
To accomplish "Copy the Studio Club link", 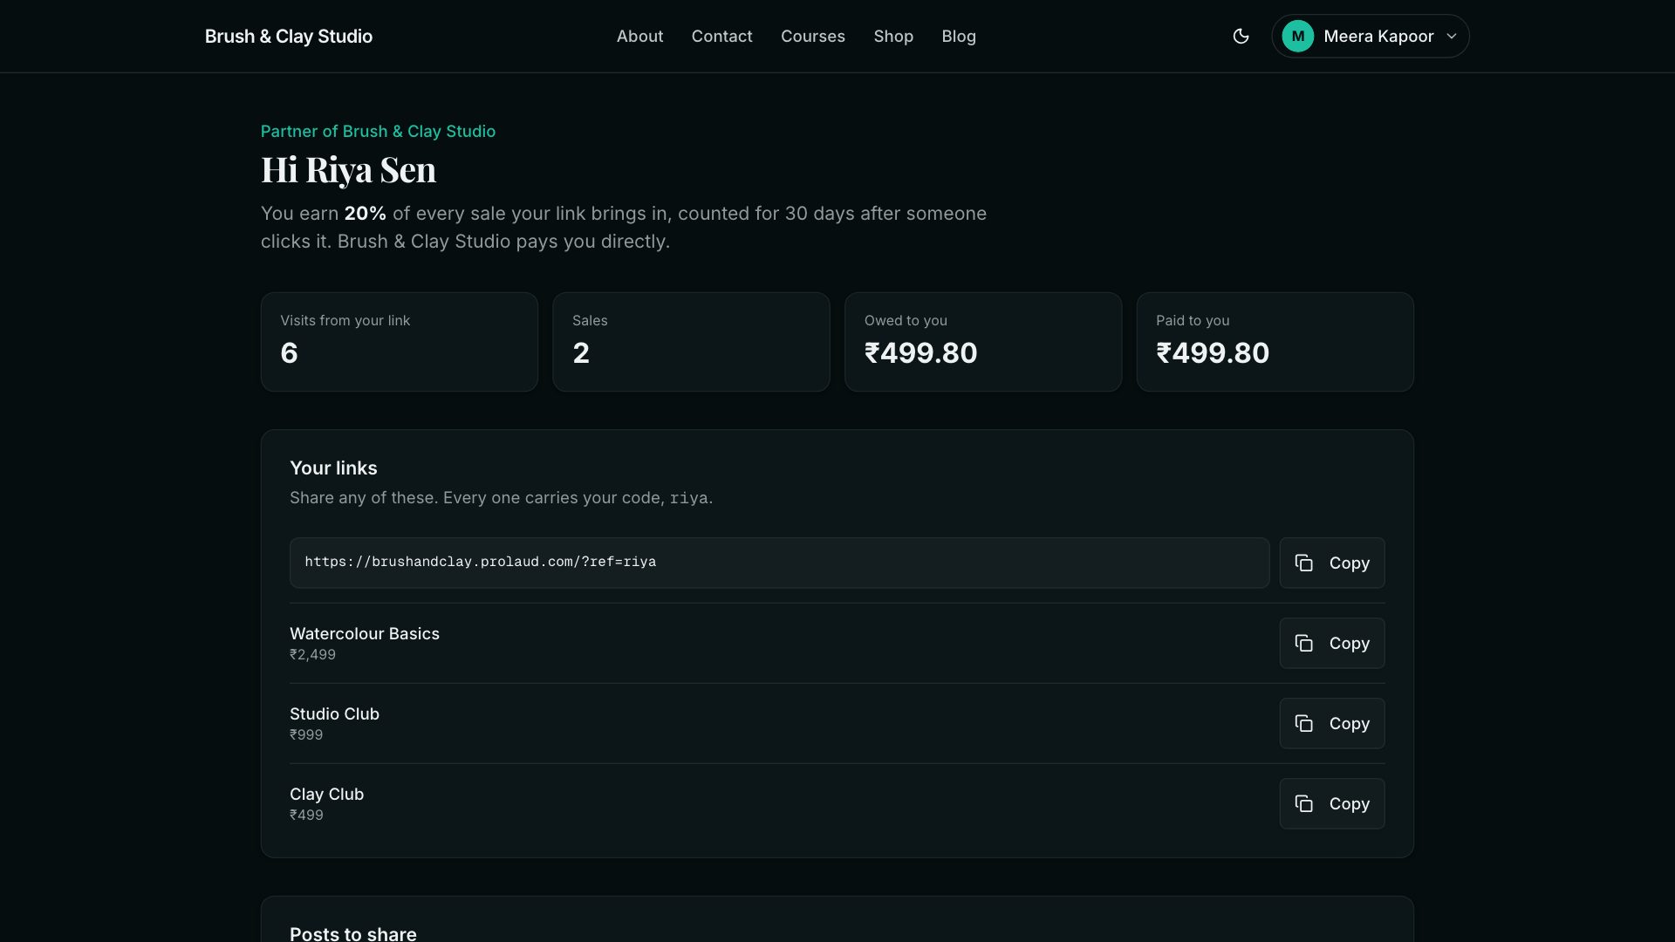I will click(1331, 723).
